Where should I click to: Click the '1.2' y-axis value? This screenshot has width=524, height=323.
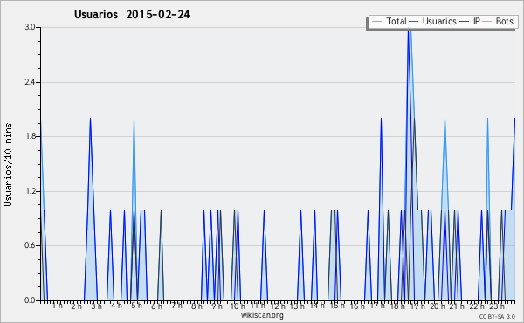[30, 191]
